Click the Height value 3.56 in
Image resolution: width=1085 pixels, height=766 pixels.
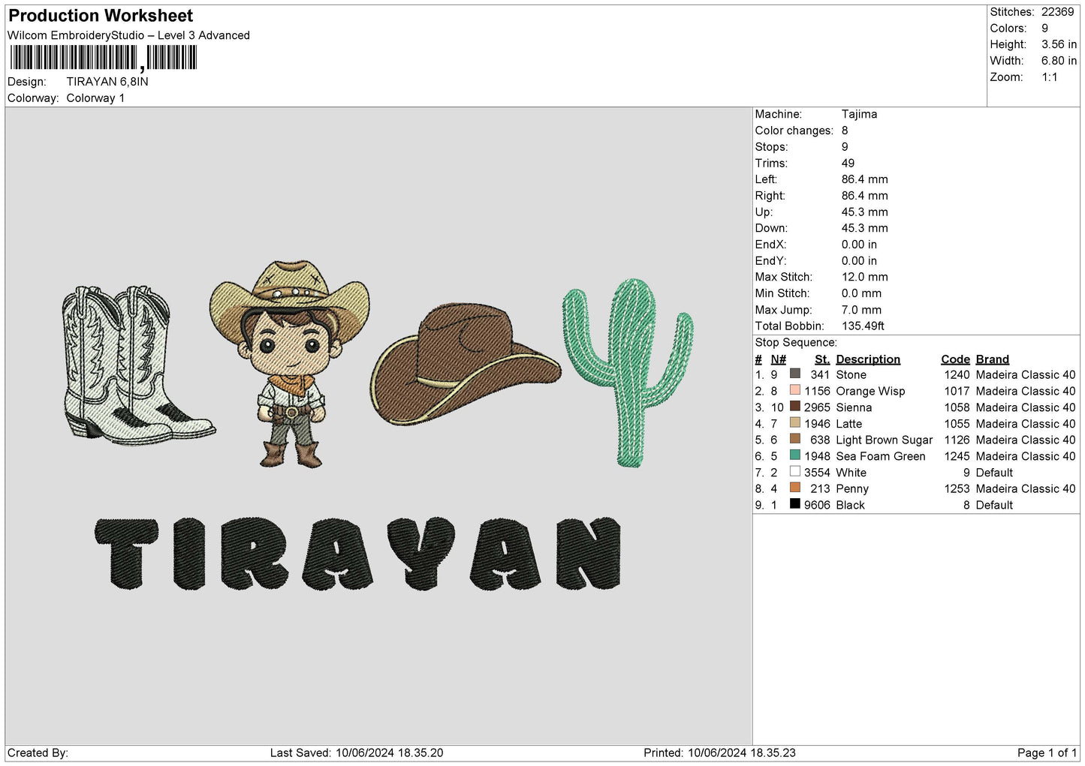tap(1059, 44)
